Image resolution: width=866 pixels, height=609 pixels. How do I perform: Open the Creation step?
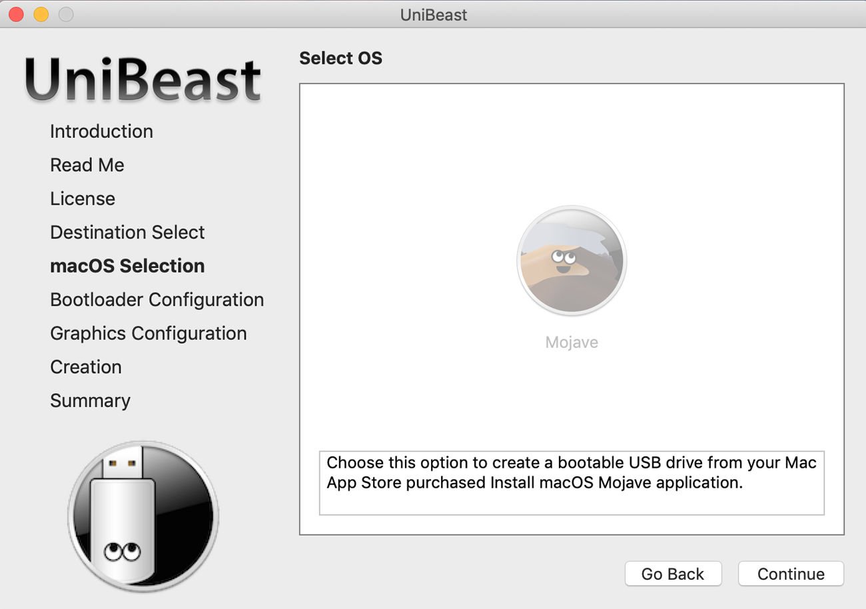(x=85, y=366)
